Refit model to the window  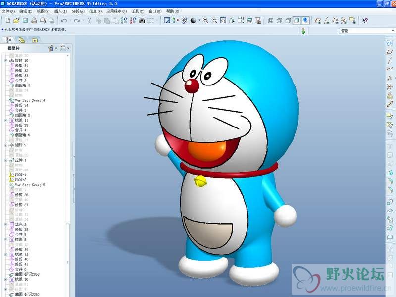pos(223,21)
